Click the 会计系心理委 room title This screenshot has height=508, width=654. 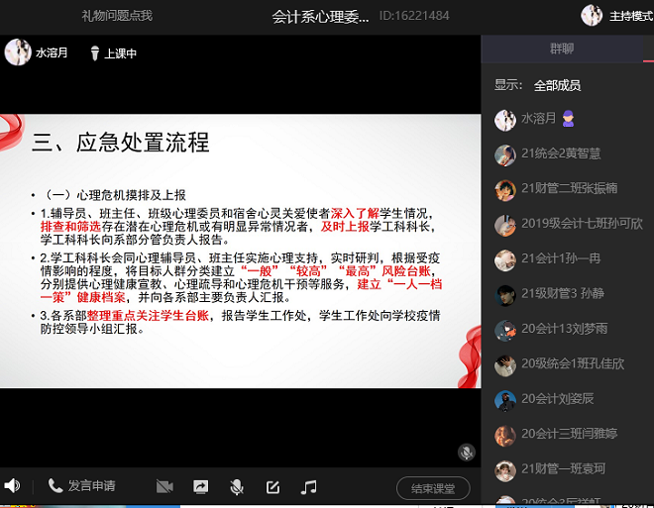(x=320, y=16)
